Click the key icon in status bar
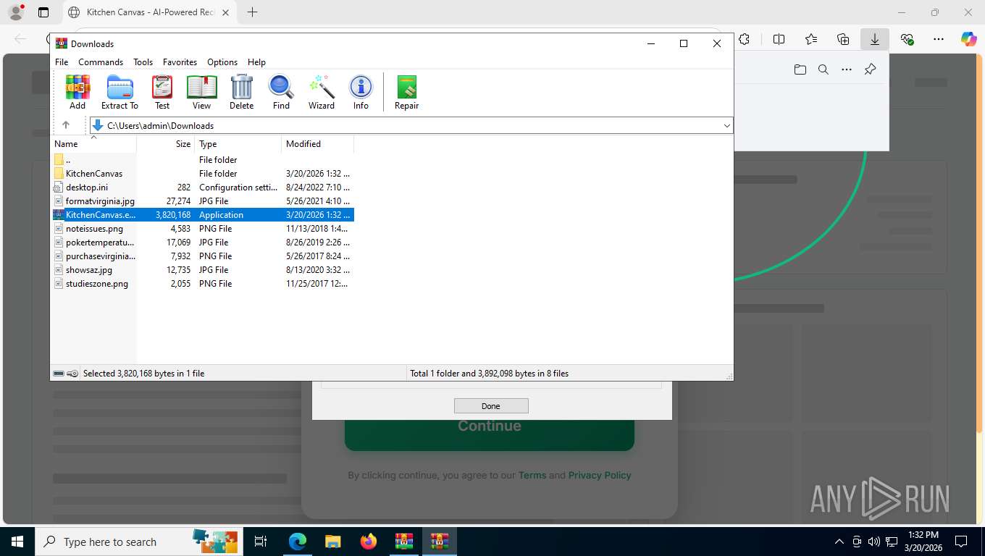The width and height of the screenshot is (985, 556). coord(72,374)
